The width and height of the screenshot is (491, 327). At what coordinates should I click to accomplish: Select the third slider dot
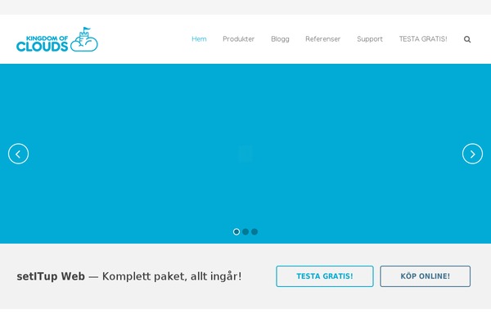pos(255,231)
